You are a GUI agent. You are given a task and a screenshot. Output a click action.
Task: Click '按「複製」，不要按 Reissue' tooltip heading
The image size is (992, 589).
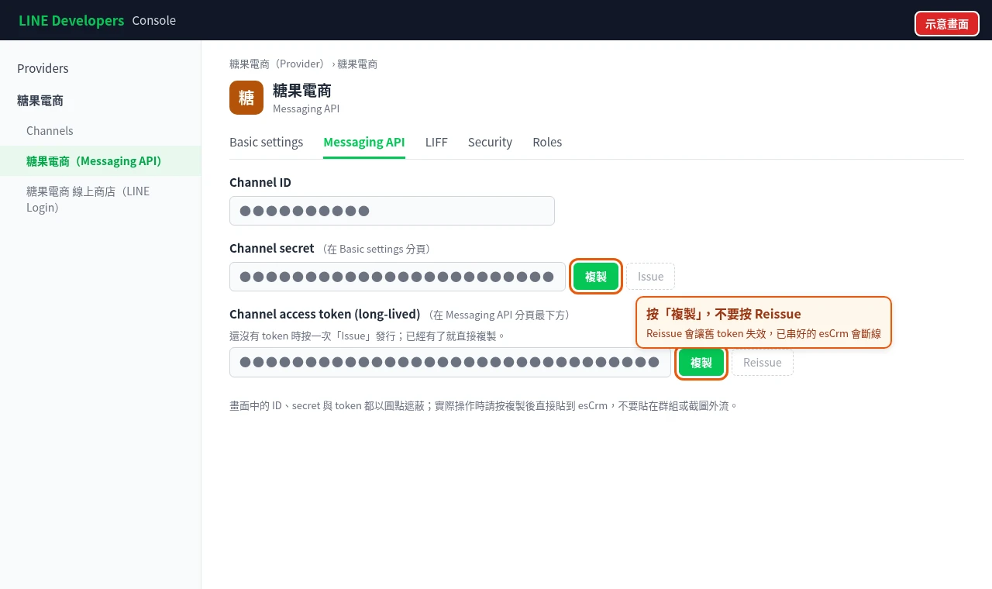(x=724, y=314)
